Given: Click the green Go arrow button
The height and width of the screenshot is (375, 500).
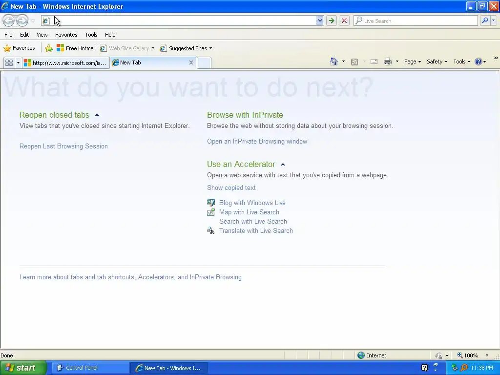Looking at the screenshot, I should (x=332, y=21).
